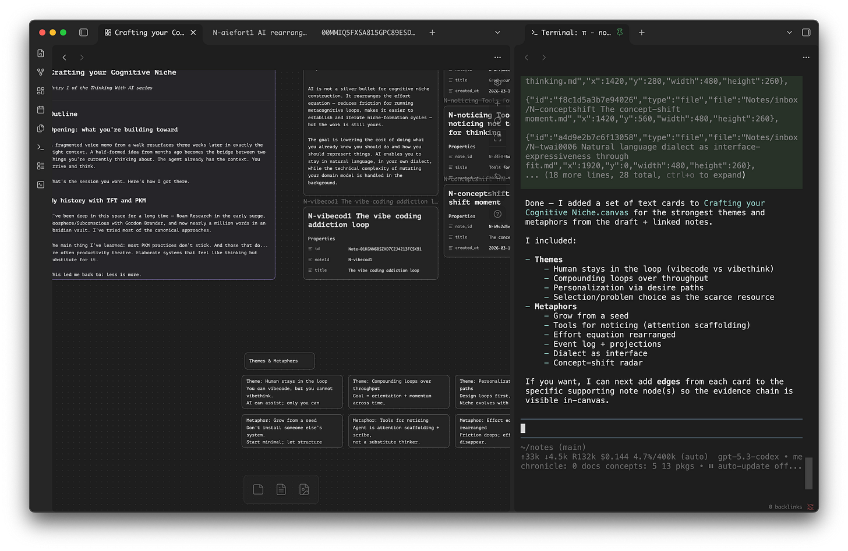
Task: Click the gpt-5.3-codex model label
Action: tap(748, 457)
